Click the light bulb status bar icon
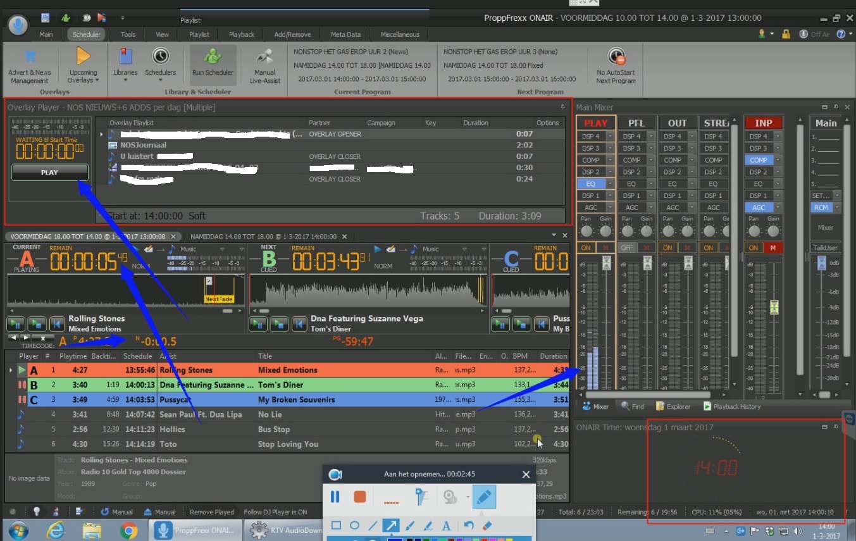The width and height of the screenshot is (856, 541). pyautogui.click(x=37, y=512)
